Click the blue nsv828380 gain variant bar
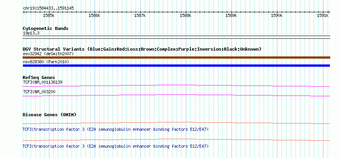 click(176, 66)
